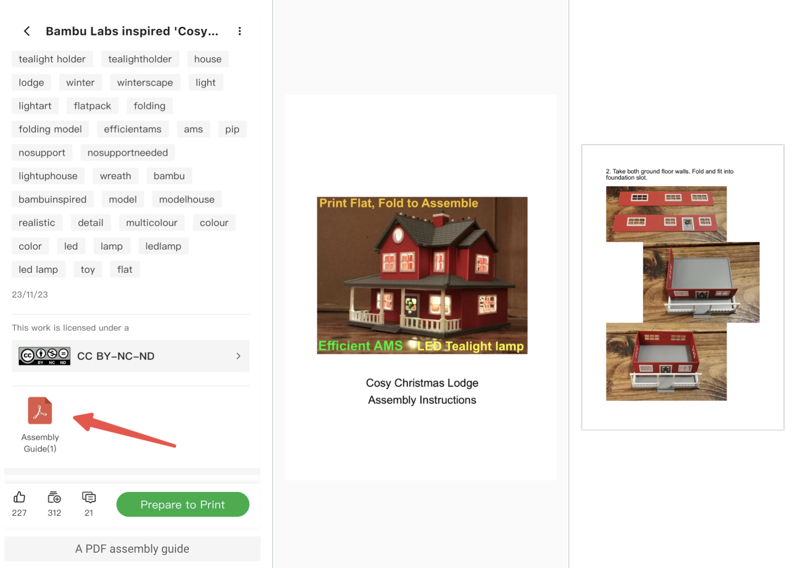Click the 'multicolour' tag
This screenshot has height=568, width=796.
[151, 223]
